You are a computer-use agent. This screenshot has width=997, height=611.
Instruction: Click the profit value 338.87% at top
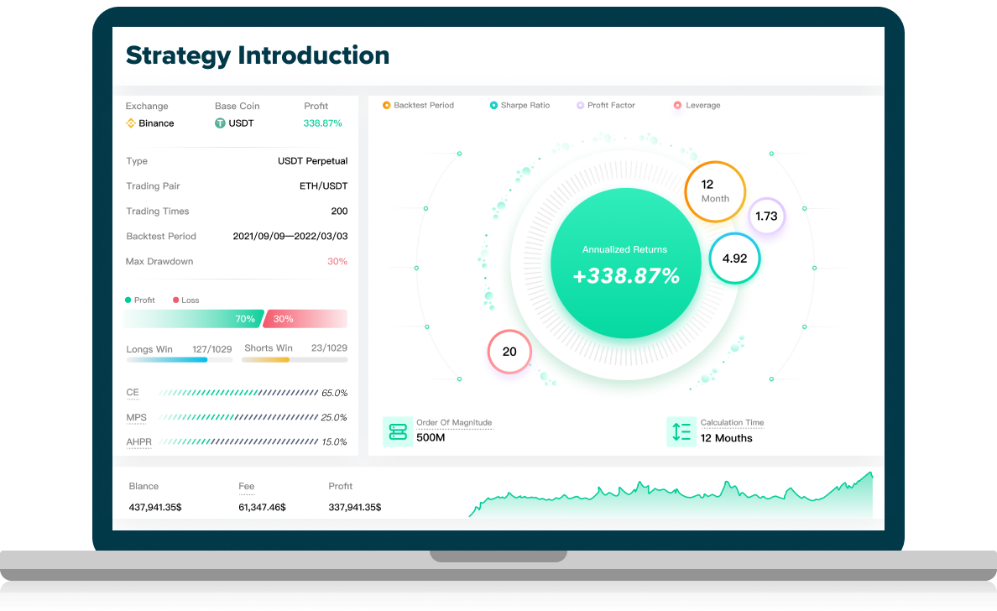coord(322,123)
